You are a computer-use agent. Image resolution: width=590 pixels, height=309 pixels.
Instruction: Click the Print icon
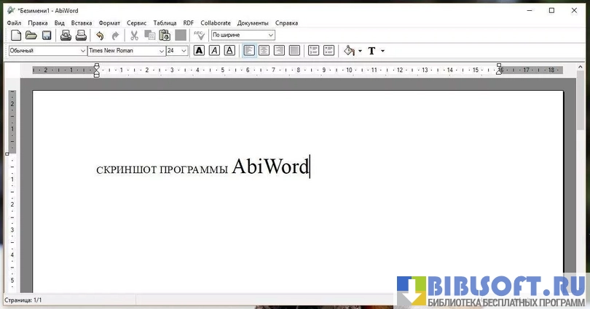click(66, 35)
